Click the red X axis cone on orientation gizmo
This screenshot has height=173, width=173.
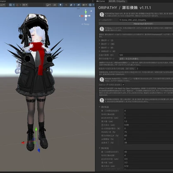(82, 16)
